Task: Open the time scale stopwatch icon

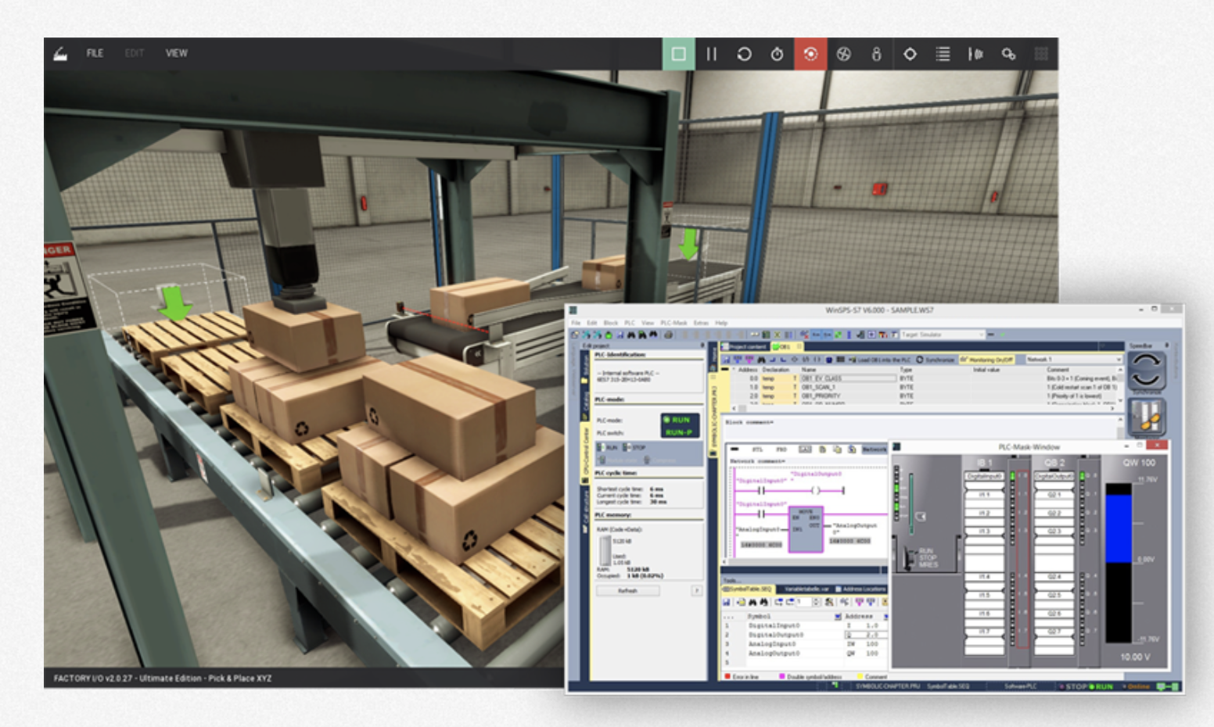Action: pyautogui.click(x=777, y=54)
